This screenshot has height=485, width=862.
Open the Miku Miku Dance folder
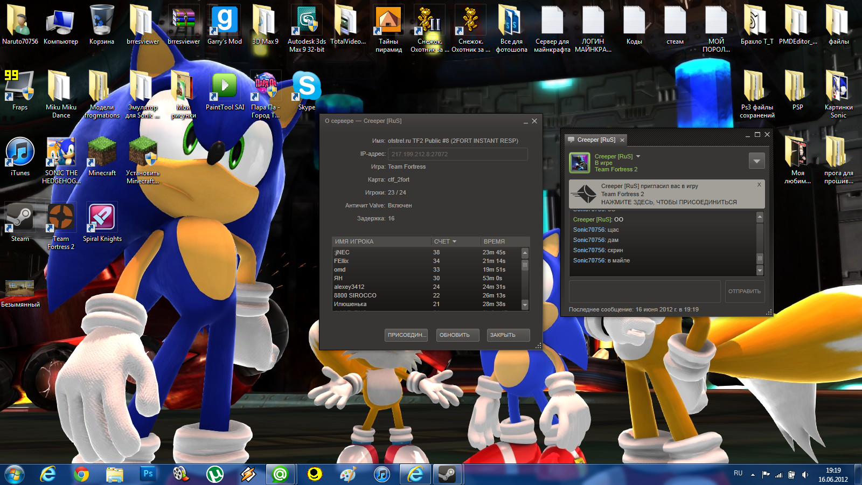(61, 95)
